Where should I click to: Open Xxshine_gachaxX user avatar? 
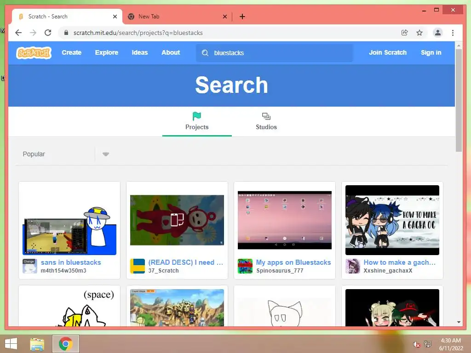353,266
